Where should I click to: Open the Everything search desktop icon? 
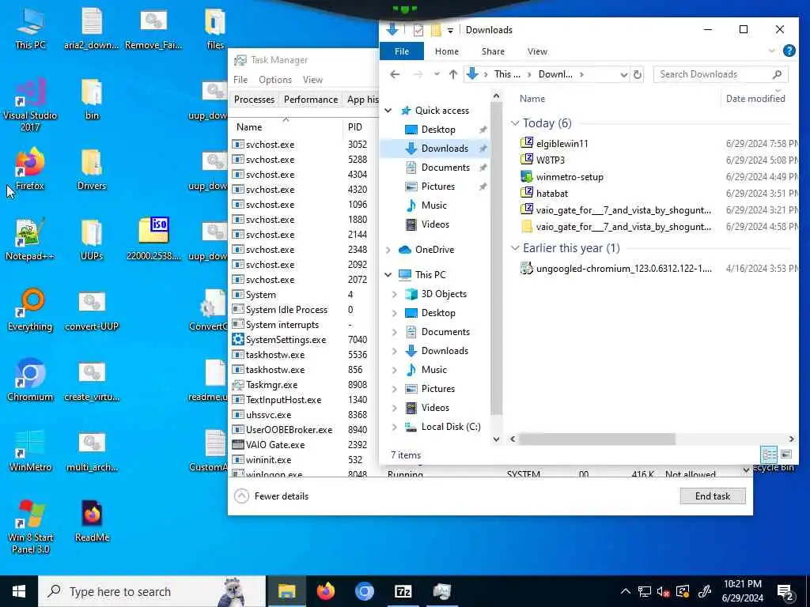pos(30,310)
